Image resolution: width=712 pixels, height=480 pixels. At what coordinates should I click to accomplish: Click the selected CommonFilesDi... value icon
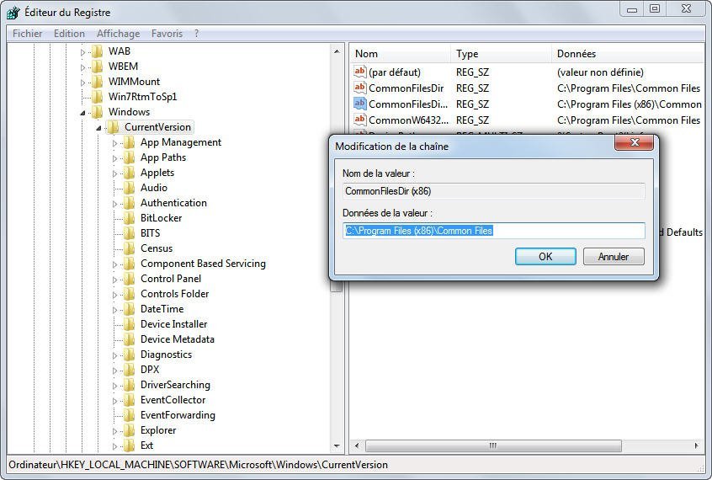(x=359, y=104)
